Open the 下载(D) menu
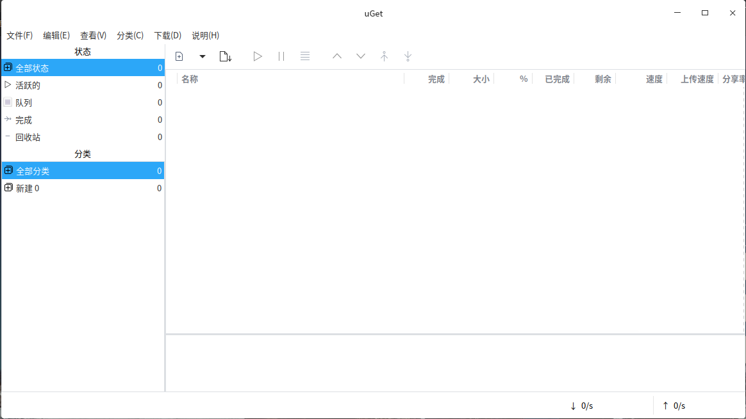The image size is (746, 419). tap(167, 35)
